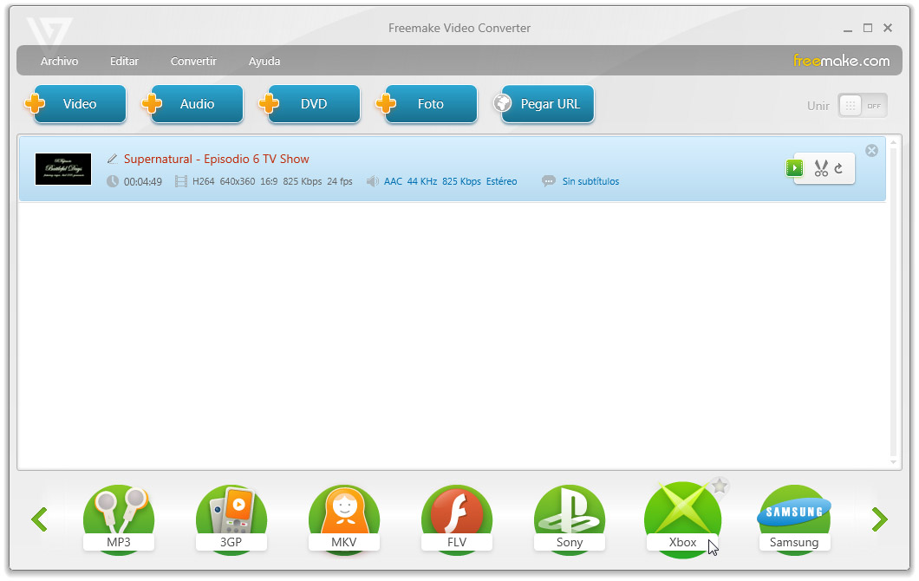Choose the MKV output format

point(344,519)
